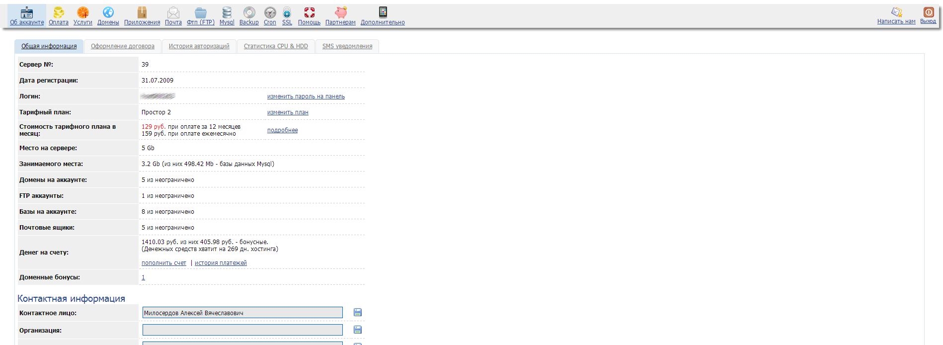Click the Контактное лицо input field
Image resolution: width=943 pixels, height=345 pixels.
pyautogui.click(x=242, y=313)
